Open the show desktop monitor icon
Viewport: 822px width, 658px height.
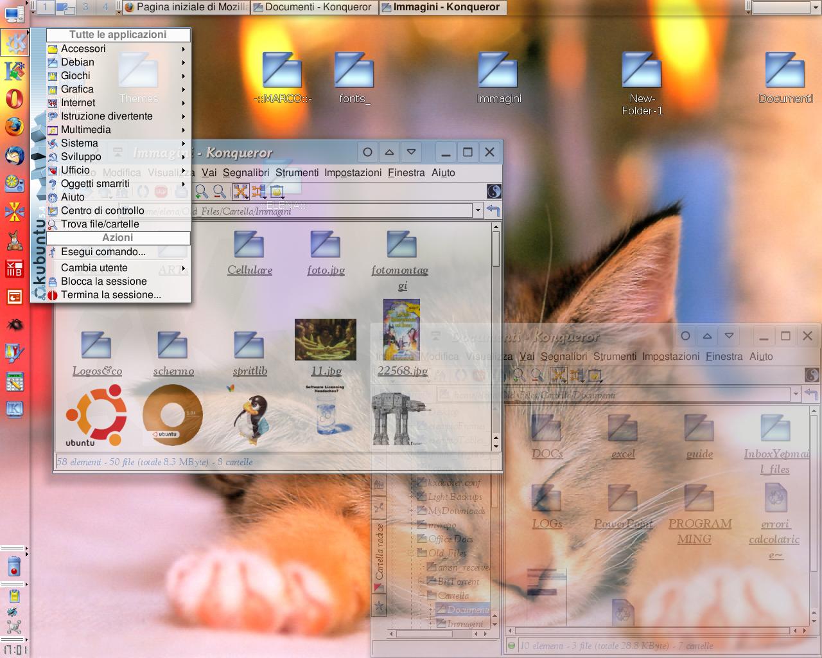tap(13, 13)
